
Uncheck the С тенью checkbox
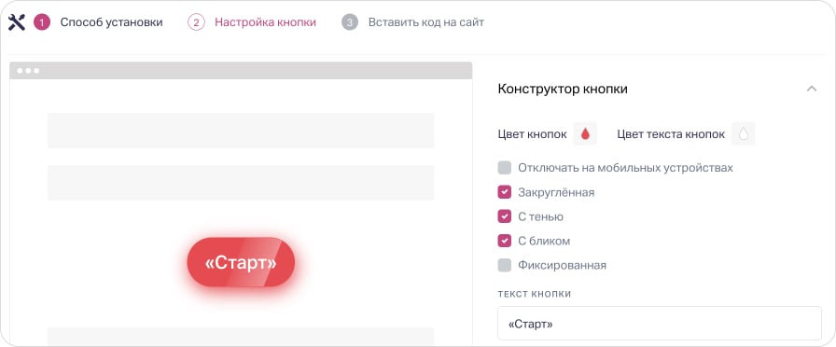tap(505, 216)
